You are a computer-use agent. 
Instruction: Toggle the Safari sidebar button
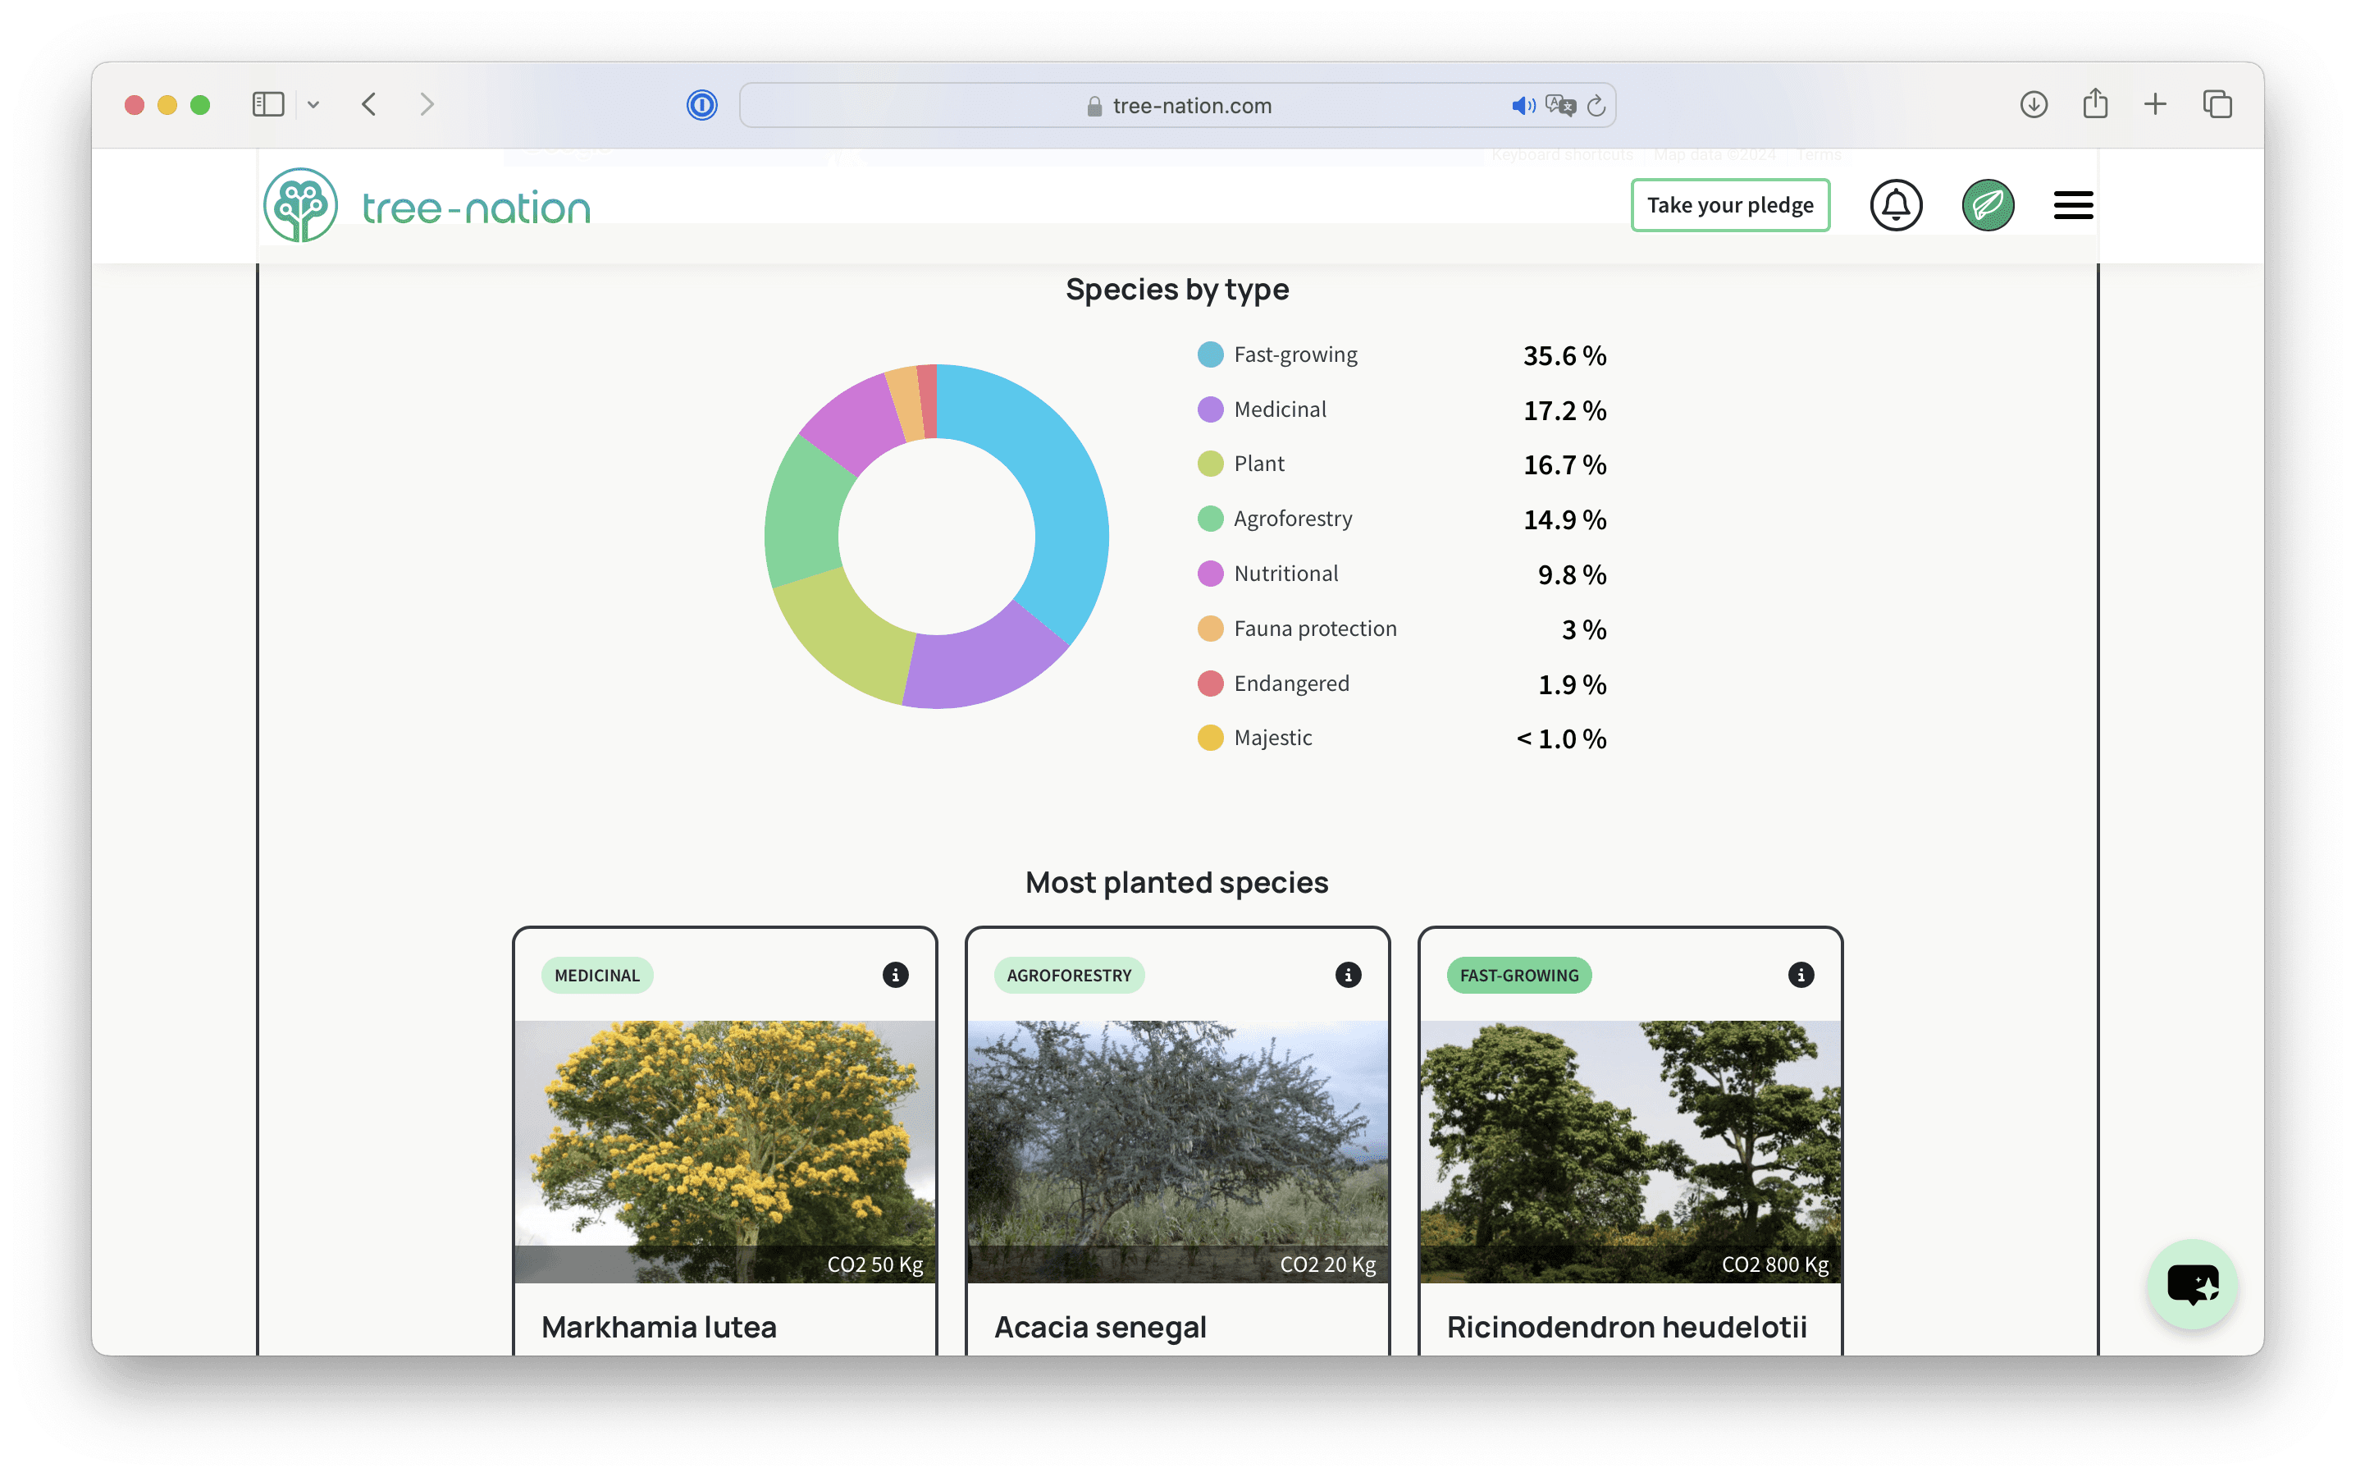267,104
